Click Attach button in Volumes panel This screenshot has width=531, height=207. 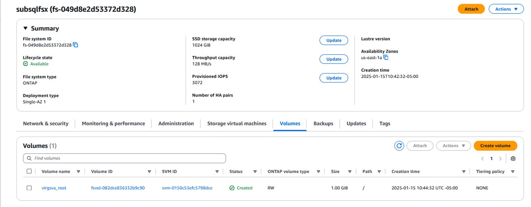coord(420,146)
